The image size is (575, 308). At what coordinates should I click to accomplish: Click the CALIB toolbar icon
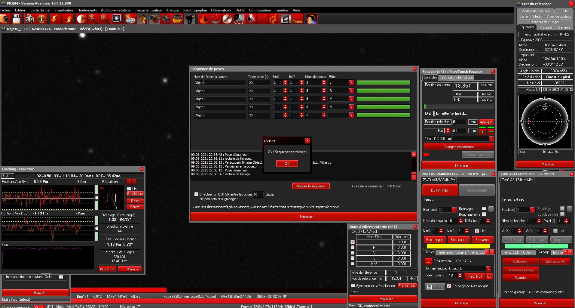click(x=239, y=19)
